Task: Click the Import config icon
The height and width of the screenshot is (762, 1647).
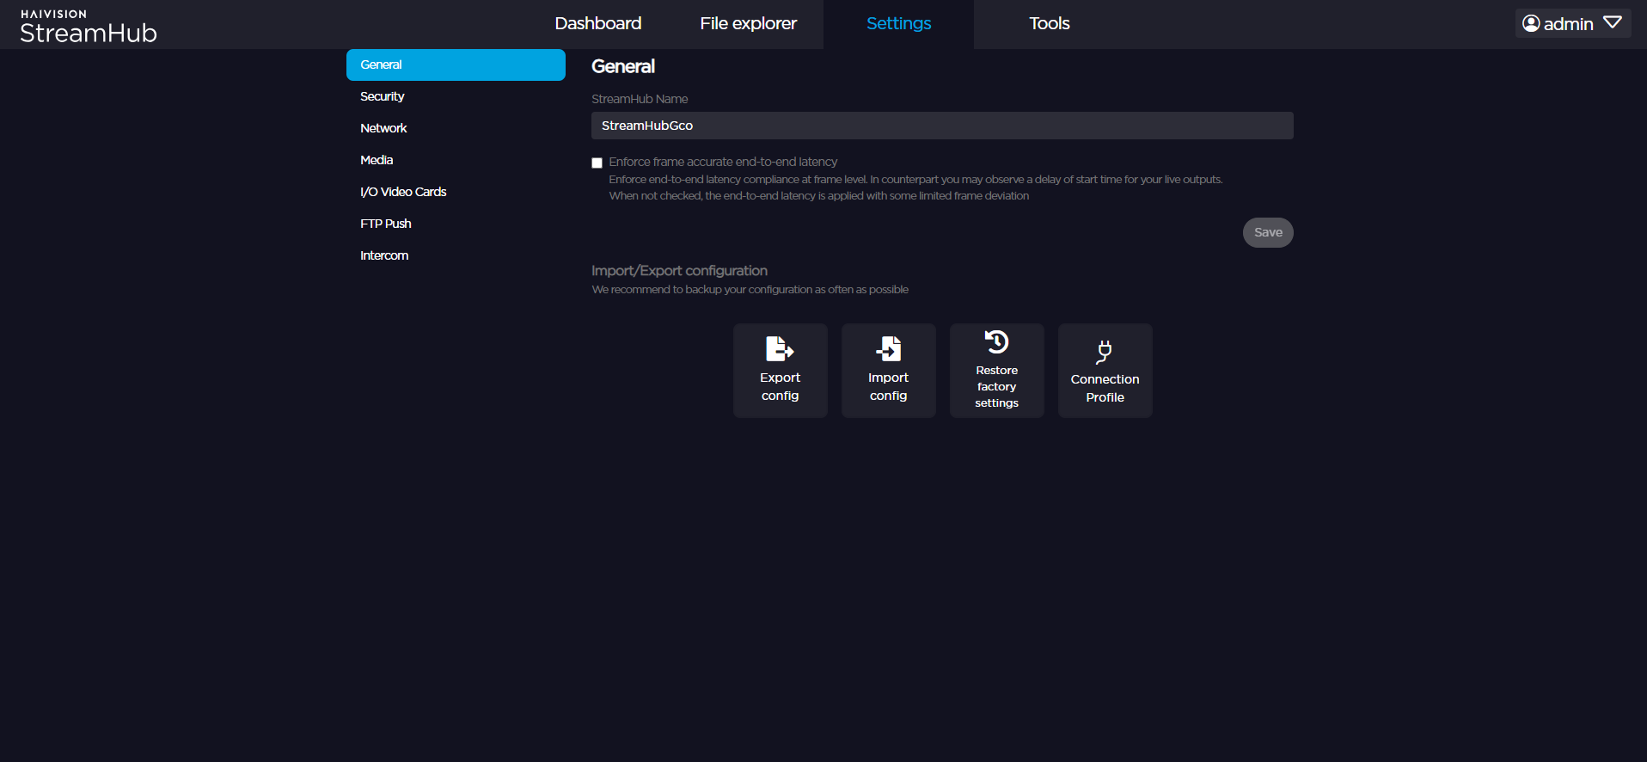Action: point(888,349)
